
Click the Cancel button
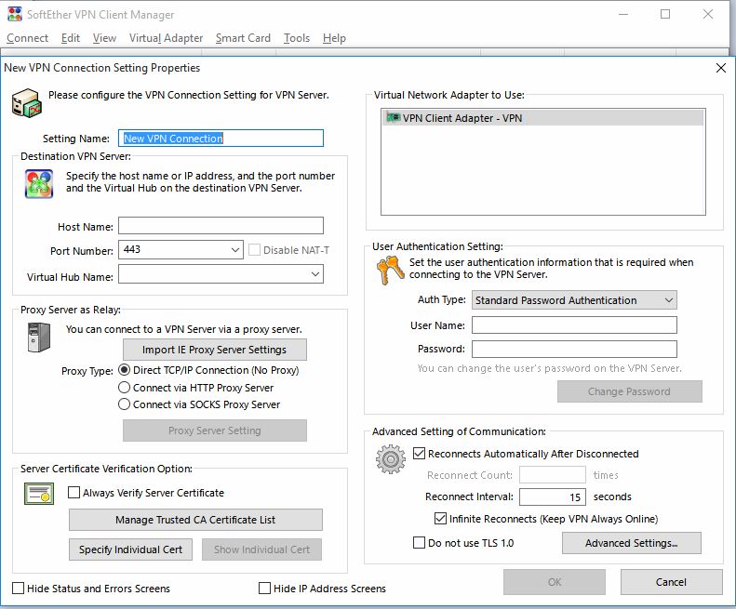(671, 582)
